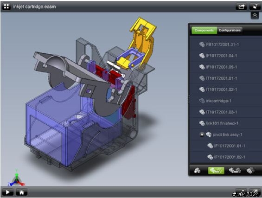Select component FB10172001.01-1 in the list
The width and height of the screenshot is (262, 198).
pos(226,45)
